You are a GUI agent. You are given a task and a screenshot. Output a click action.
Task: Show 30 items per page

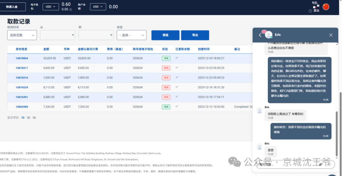(28, 118)
